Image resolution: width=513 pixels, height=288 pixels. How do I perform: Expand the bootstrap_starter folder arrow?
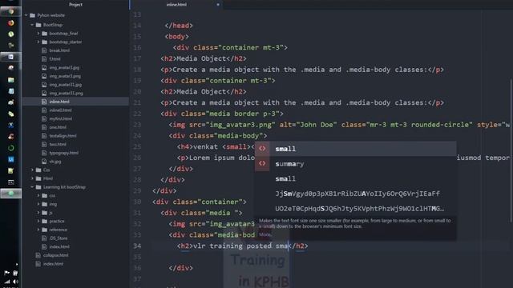(x=38, y=42)
